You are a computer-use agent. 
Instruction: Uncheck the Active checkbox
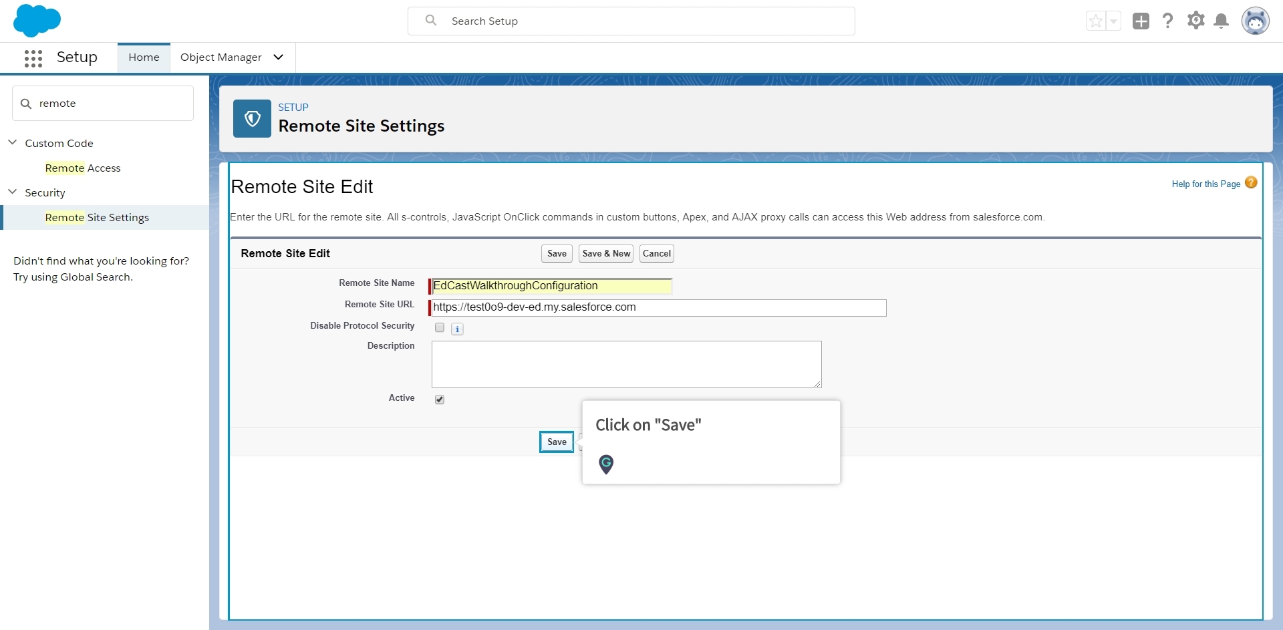pyautogui.click(x=440, y=400)
